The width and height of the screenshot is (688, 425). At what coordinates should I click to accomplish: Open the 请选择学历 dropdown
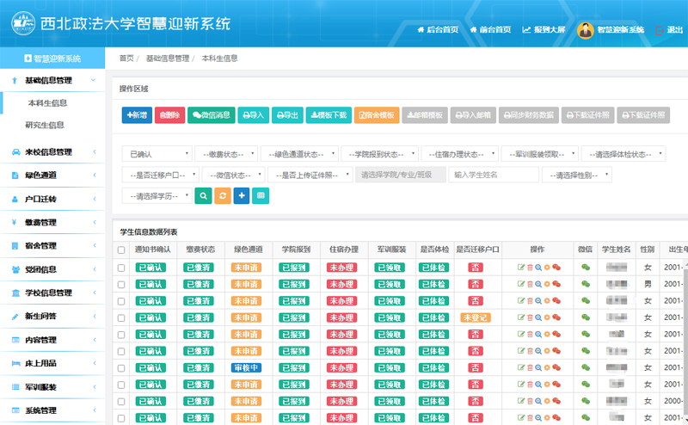pos(157,196)
